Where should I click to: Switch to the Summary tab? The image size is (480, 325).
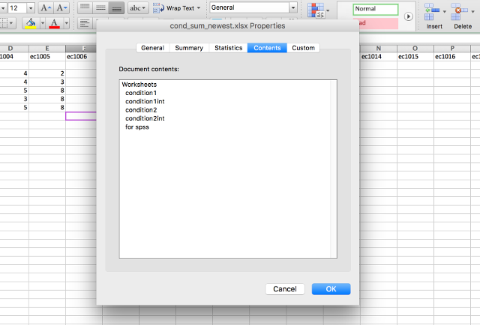[x=189, y=48]
